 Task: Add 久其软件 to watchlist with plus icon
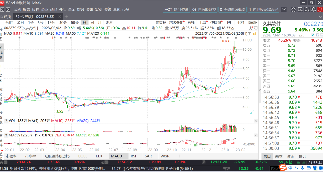[322, 35]
